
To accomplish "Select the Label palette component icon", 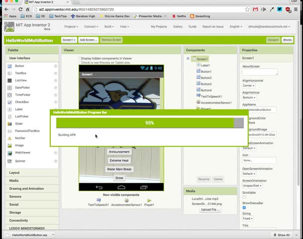I will 9,109.
